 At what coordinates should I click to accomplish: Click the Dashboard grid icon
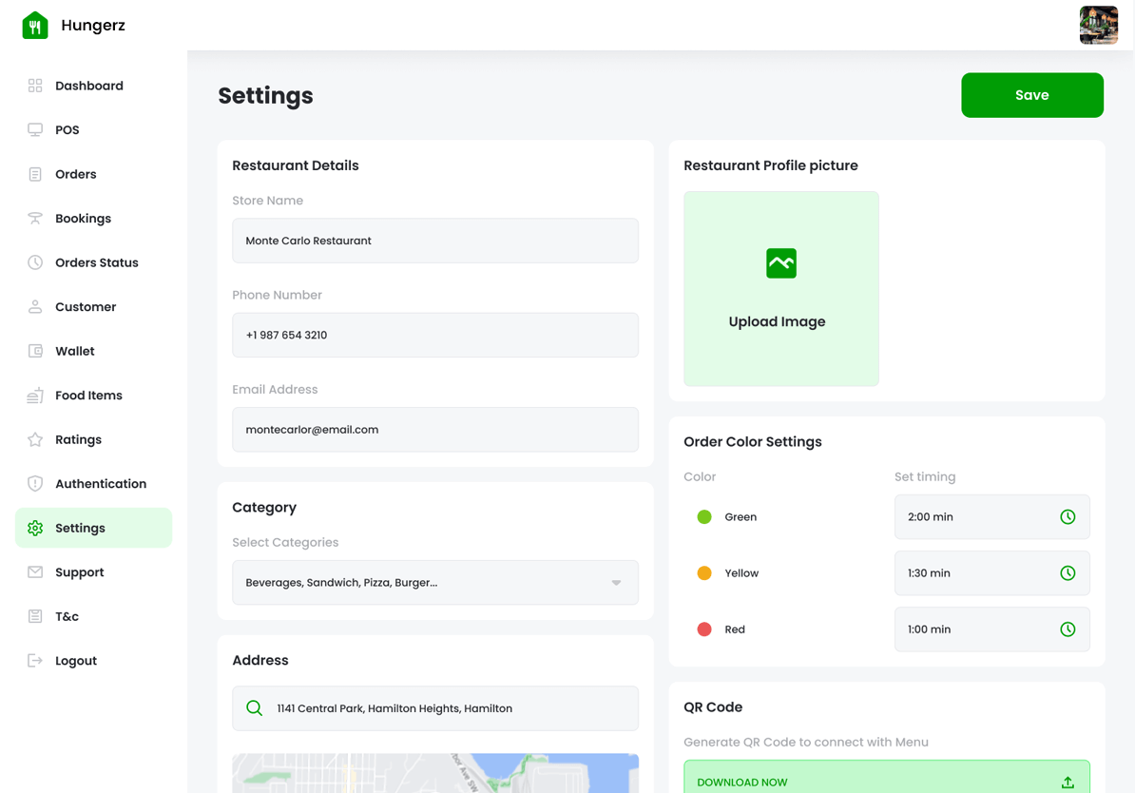click(35, 86)
